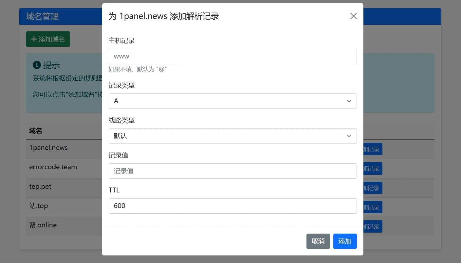The height and width of the screenshot is (263, 461).
Task: Click add record button in 站.top row
Action: [373, 207]
